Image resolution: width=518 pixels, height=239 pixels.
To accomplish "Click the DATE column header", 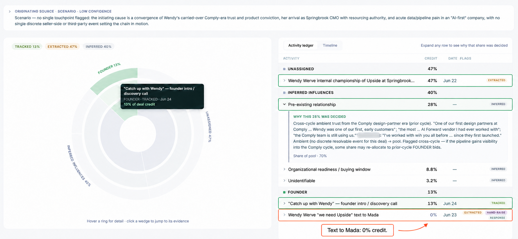I will pos(453,59).
